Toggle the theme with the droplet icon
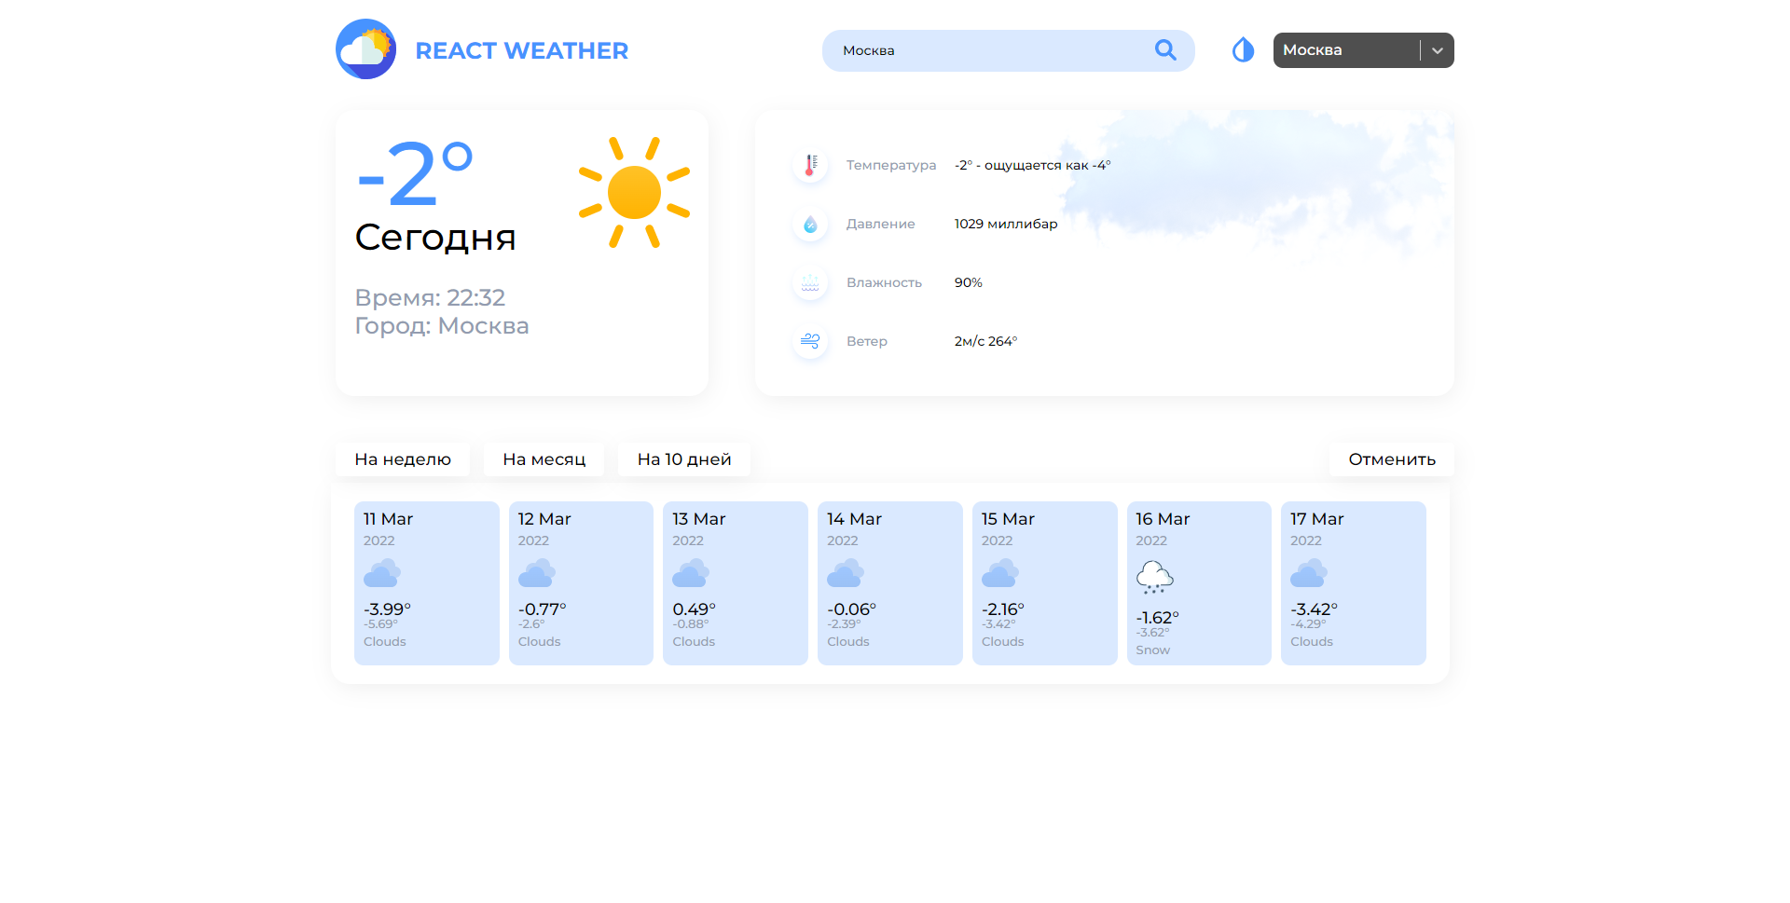 [1243, 50]
